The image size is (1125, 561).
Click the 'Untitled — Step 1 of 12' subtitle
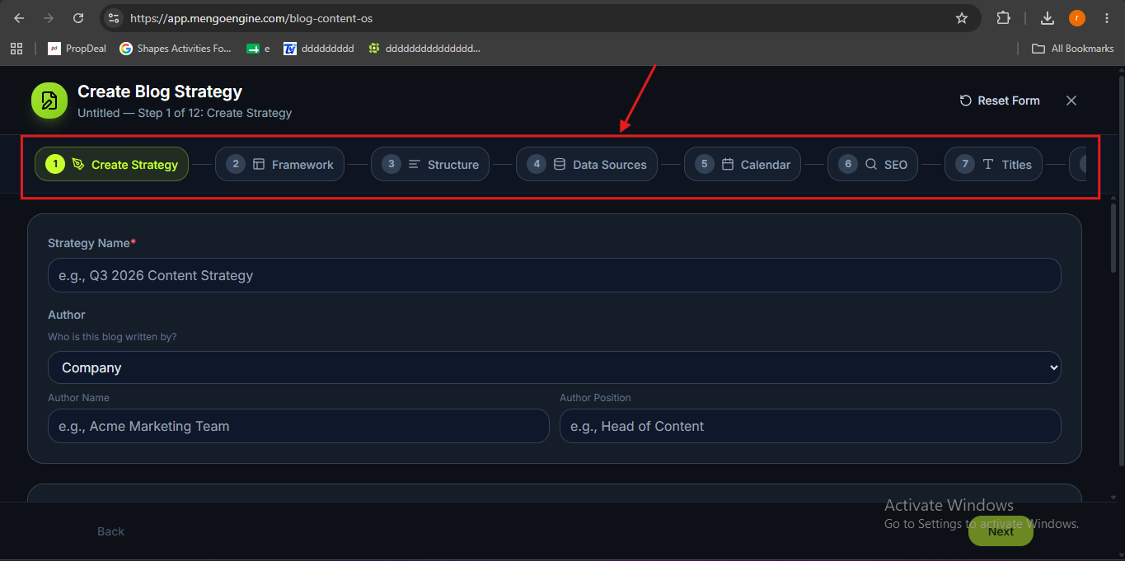(185, 113)
